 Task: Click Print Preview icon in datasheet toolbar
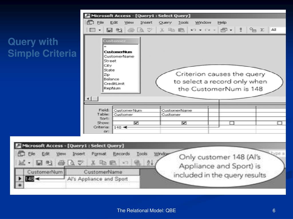click(71, 163)
